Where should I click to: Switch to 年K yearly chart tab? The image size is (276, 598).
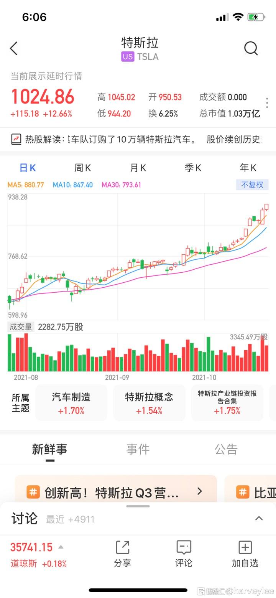(x=248, y=168)
